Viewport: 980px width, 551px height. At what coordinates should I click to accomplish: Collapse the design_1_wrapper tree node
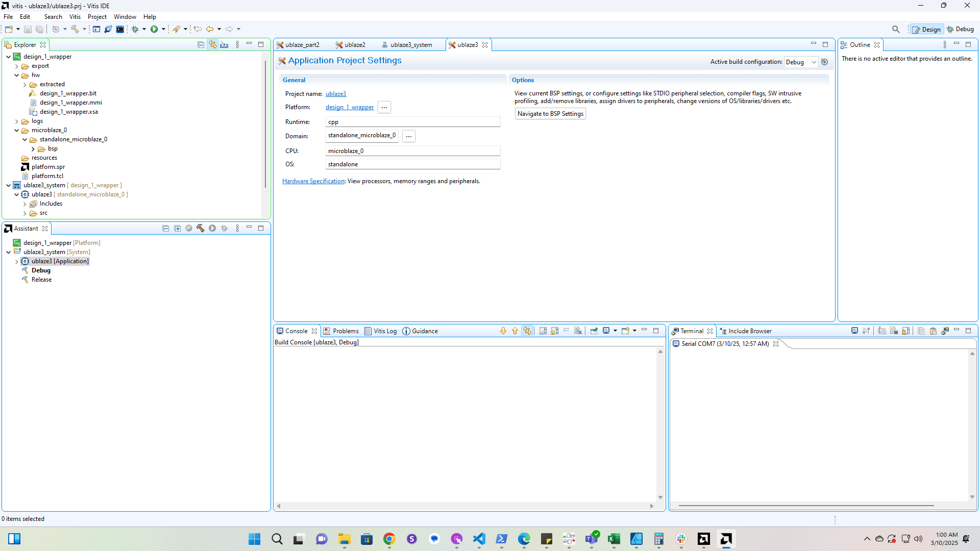[x=8, y=57]
